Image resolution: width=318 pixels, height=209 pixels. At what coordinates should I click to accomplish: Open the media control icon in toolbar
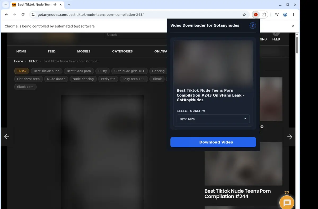click(277, 15)
